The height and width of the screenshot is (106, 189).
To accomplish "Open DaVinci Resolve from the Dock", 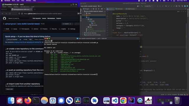I will pyautogui.click(x=78, y=100).
